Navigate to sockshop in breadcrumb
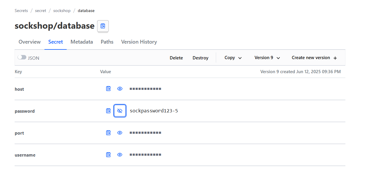Viewport: 372px width, 175px height. pos(62,11)
